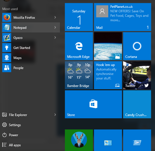This screenshot has width=155, height=151.
Task: Expand File Explorer jump list arrow
Action: (55, 115)
